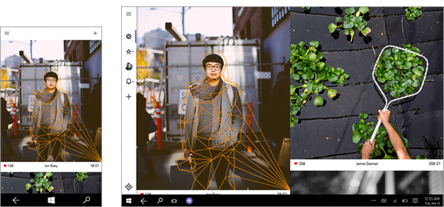Screen dimensions: 444x207
Task: Open Search on the tablet taskbar
Action: [x=160, y=201]
